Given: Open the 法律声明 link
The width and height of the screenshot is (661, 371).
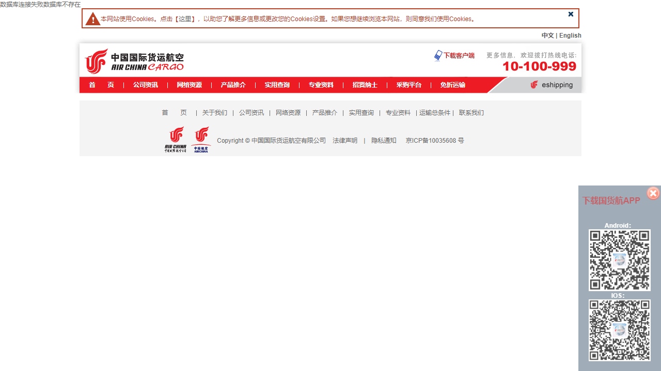Looking at the screenshot, I should pyautogui.click(x=345, y=141).
